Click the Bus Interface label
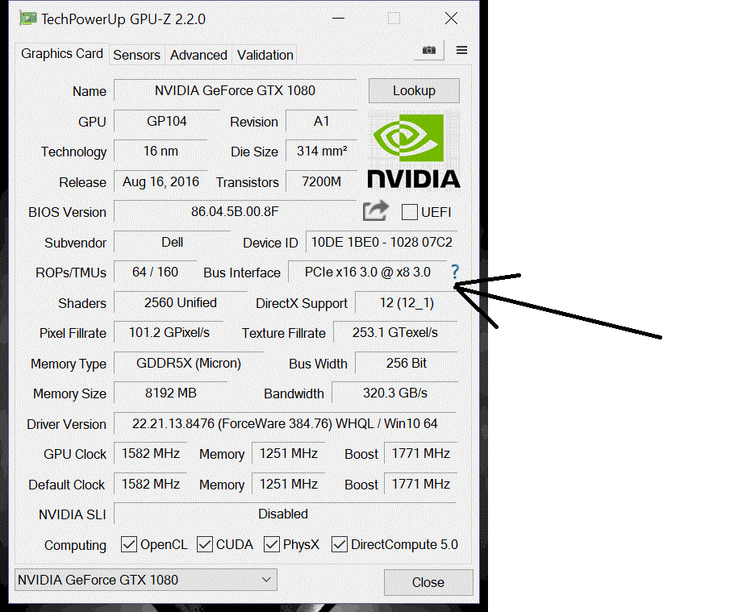Image resolution: width=755 pixels, height=612 pixels. [x=242, y=273]
